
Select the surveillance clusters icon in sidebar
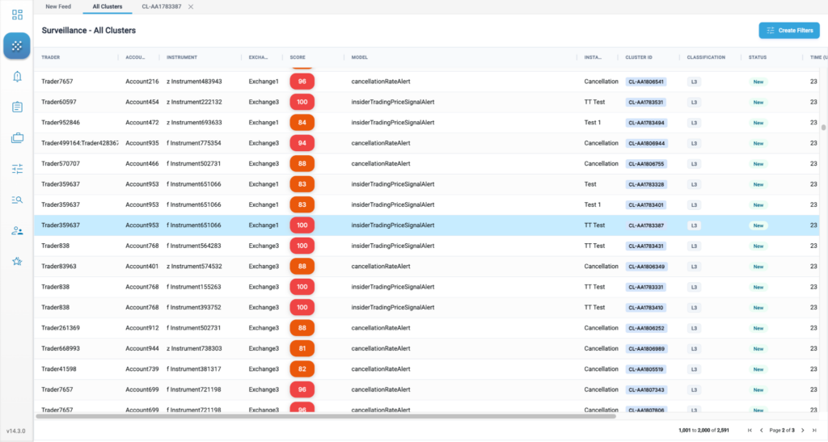(17, 46)
